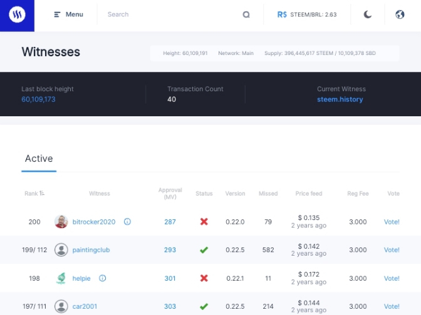Click the Witness column header
This screenshot has width=421, height=315.
(100, 193)
